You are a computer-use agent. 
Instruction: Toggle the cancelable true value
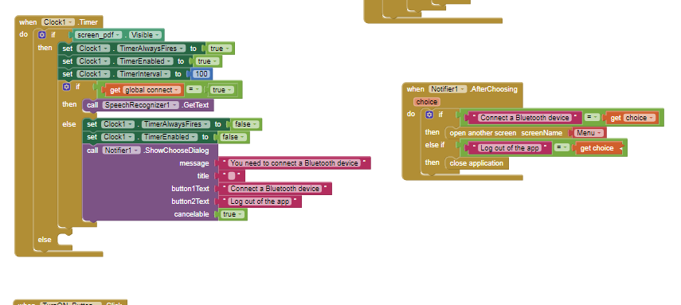point(232,214)
